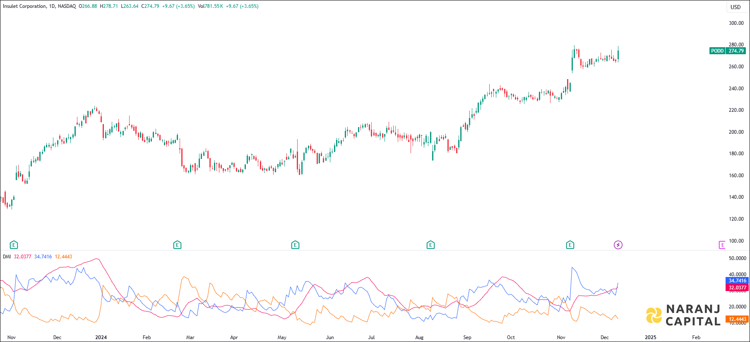
Task: Open the earnings marker below August 2024
Action: (430, 245)
